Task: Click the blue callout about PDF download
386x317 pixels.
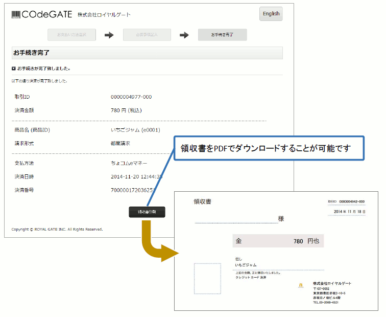Action: click(269, 148)
